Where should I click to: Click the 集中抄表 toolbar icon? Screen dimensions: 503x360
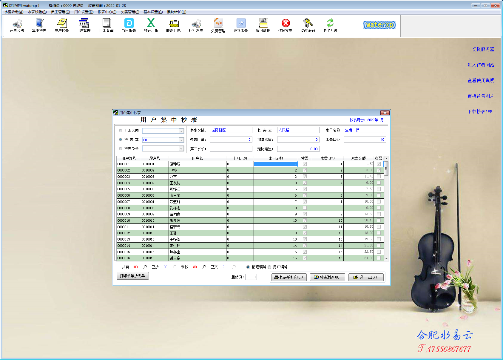pyautogui.click(x=39, y=25)
